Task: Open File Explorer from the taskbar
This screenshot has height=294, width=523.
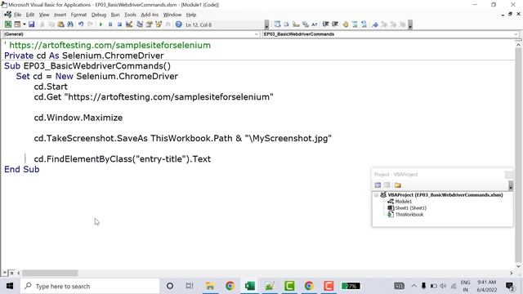Action: (x=210, y=286)
